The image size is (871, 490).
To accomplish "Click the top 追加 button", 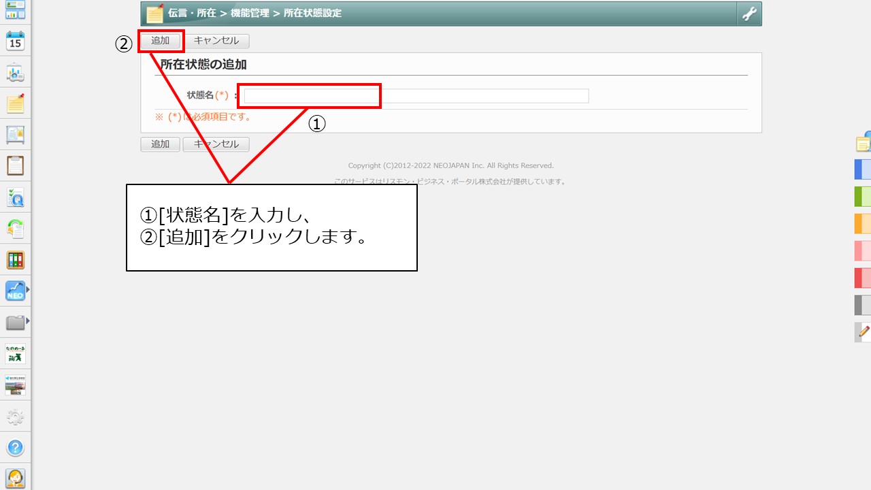I will pyautogui.click(x=161, y=41).
